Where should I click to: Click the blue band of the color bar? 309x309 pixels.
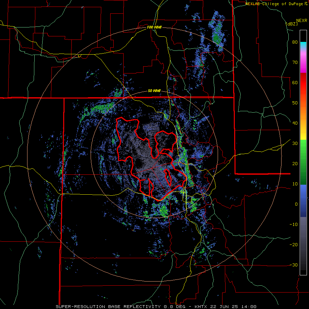pyautogui.click(x=303, y=201)
